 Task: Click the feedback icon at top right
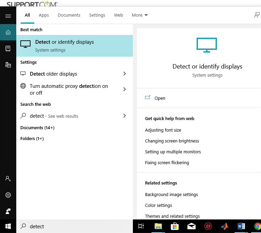coord(257,15)
